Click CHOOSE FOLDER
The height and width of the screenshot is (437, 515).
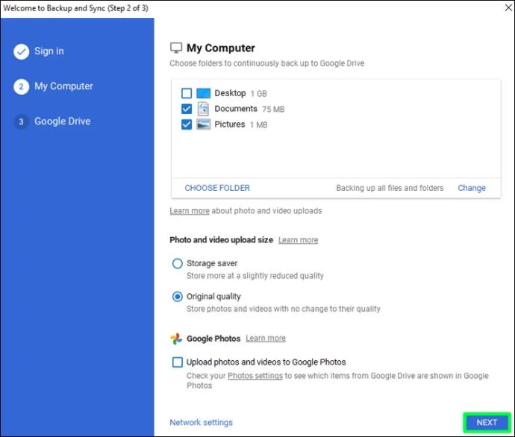[x=217, y=188]
